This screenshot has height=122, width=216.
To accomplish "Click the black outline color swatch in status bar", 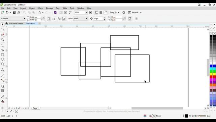I will coord(186,116).
